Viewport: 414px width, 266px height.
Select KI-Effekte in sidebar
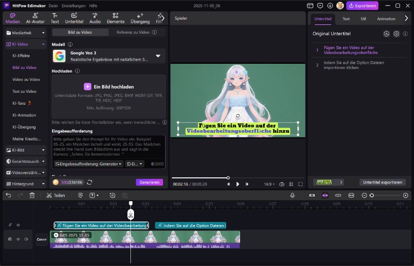21,55
